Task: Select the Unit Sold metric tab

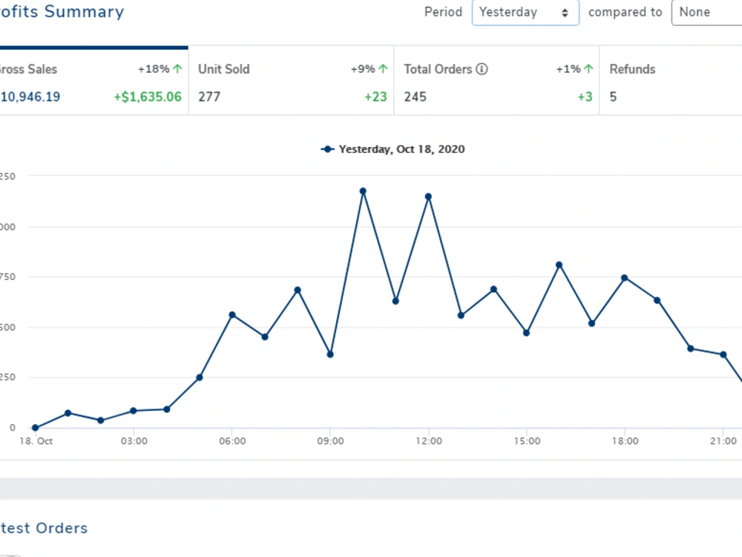Action: click(292, 81)
